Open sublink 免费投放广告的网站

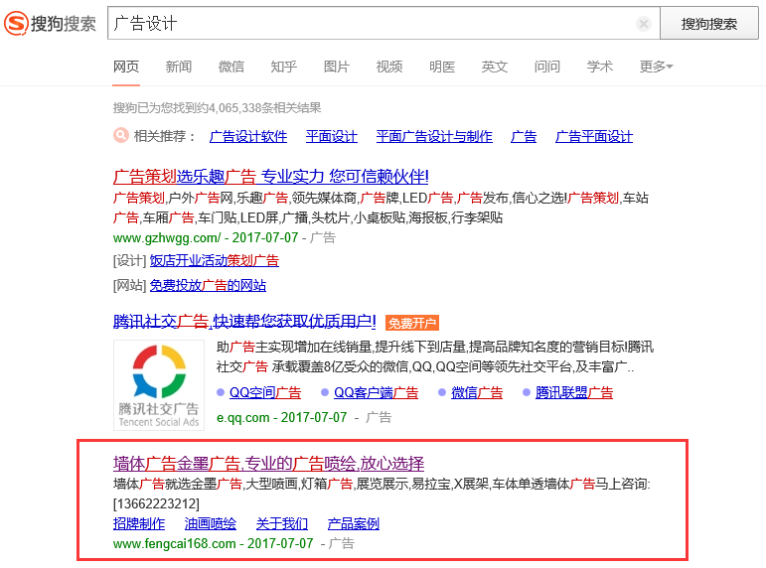208,285
